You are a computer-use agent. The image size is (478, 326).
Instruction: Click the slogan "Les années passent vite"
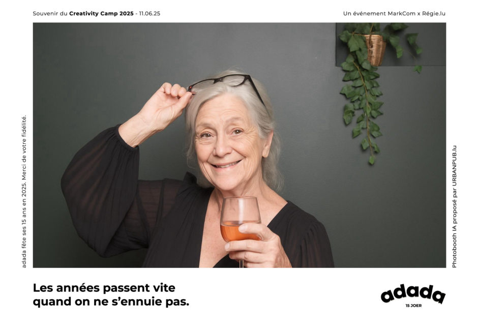[x=104, y=287]
